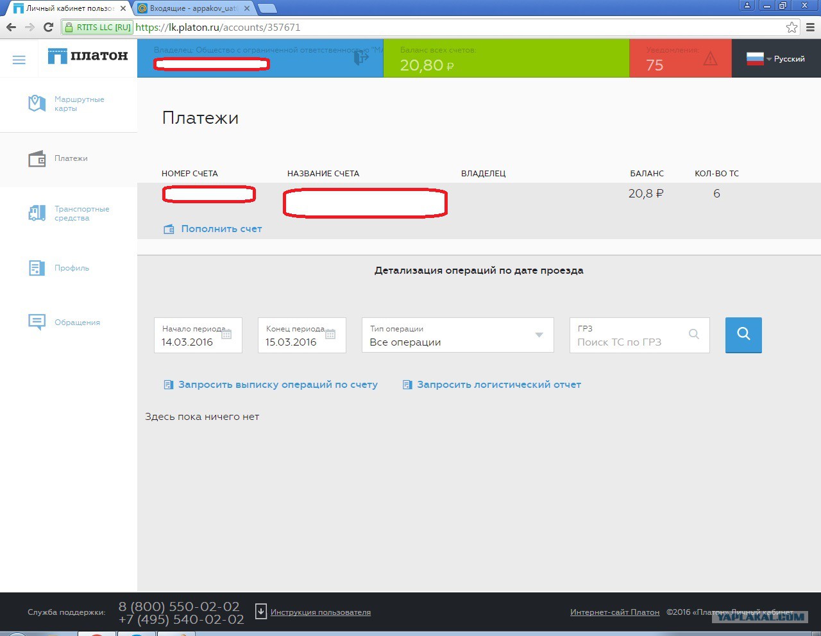
Task: Click the logout icon in the owner panel
Action: tap(361, 58)
